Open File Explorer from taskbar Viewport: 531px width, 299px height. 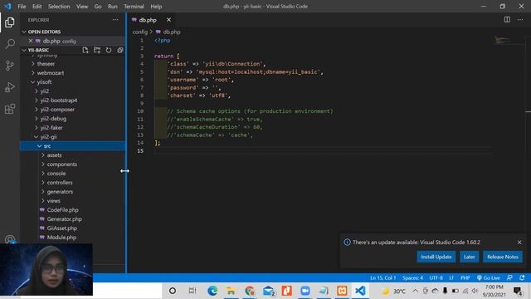231,291
